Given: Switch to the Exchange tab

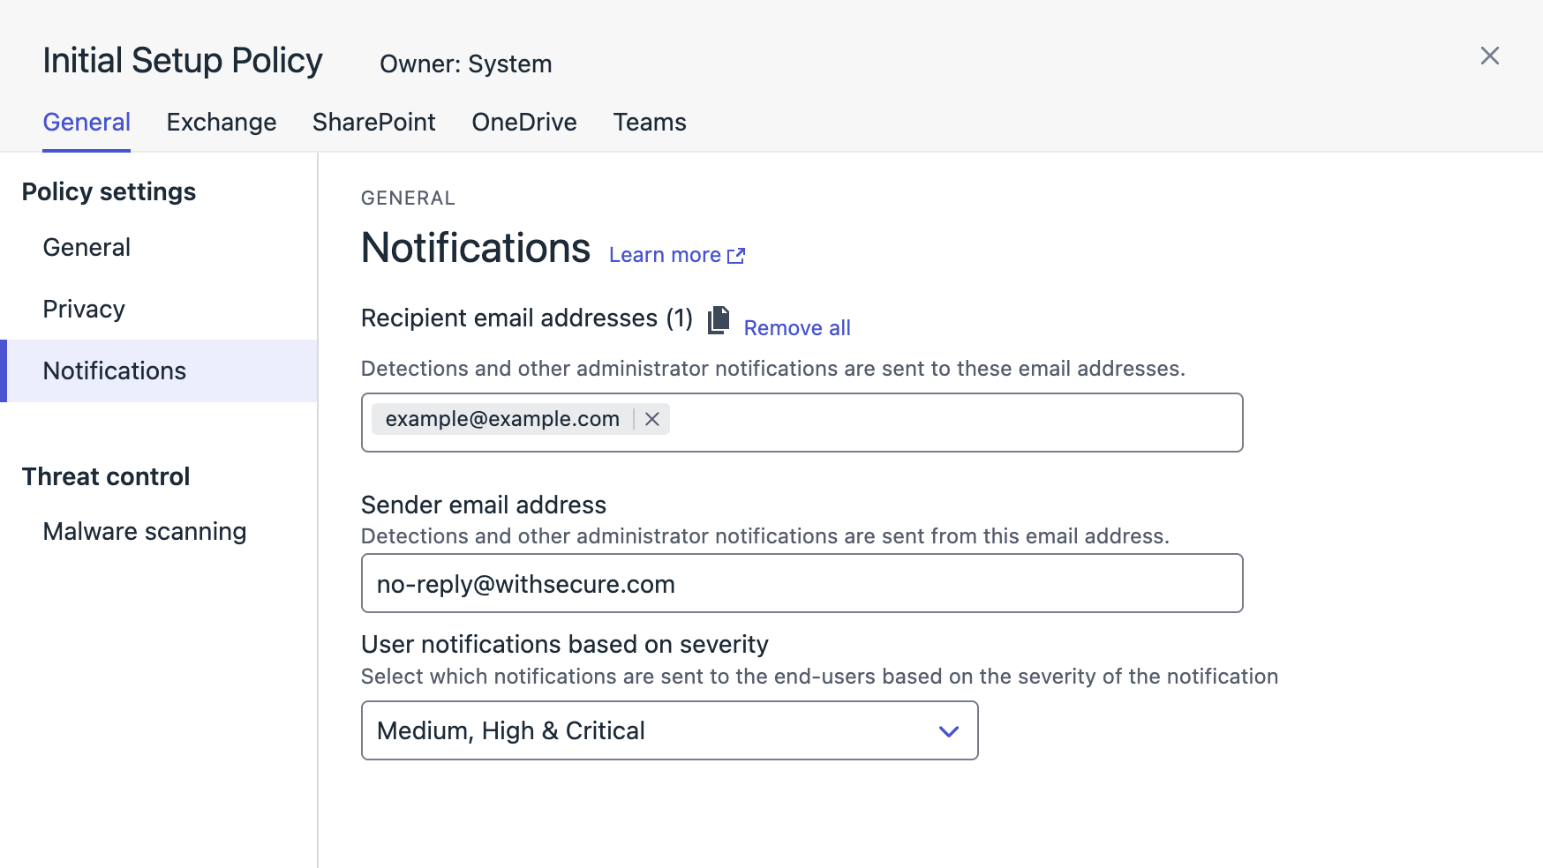Looking at the screenshot, I should (x=221, y=123).
